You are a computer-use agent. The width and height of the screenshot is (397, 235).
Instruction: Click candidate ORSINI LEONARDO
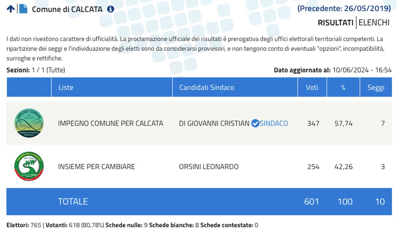tap(209, 166)
